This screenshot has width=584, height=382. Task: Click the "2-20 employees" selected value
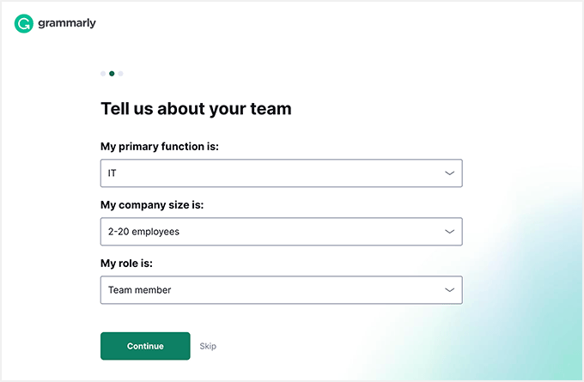[x=143, y=232]
